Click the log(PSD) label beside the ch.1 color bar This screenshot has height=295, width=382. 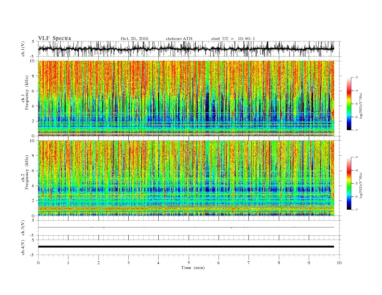(361, 106)
